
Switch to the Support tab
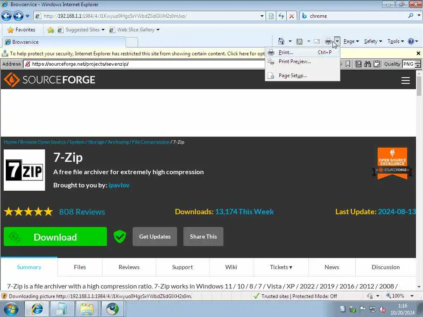pyautogui.click(x=182, y=267)
